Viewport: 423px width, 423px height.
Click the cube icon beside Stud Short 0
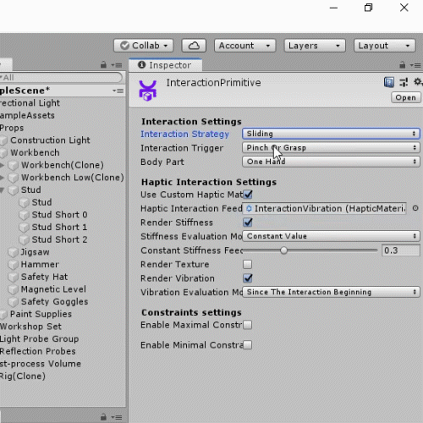(x=24, y=215)
